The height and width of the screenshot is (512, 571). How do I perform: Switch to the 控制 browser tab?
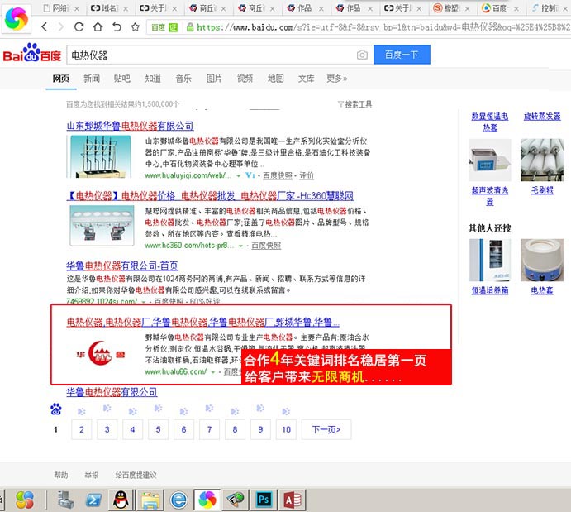tap(550, 8)
